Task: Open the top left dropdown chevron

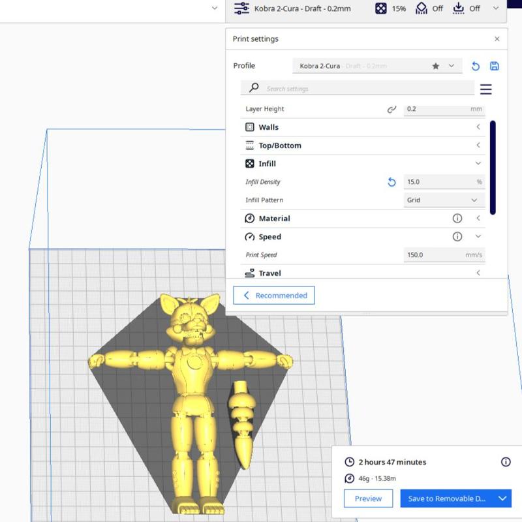Action: tap(215, 8)
